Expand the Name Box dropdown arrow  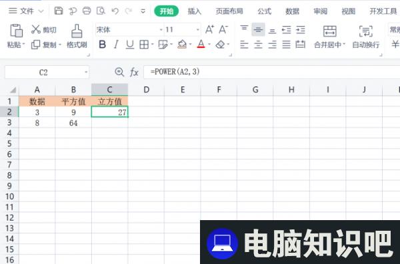tap(86, 72)
